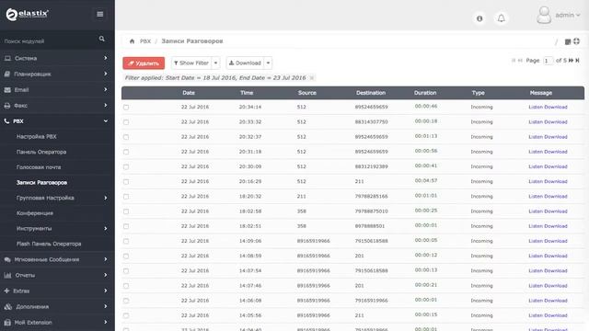Open Настройка PBX menu item
Screen dimensions: 589x331
(x=37, y=137)
